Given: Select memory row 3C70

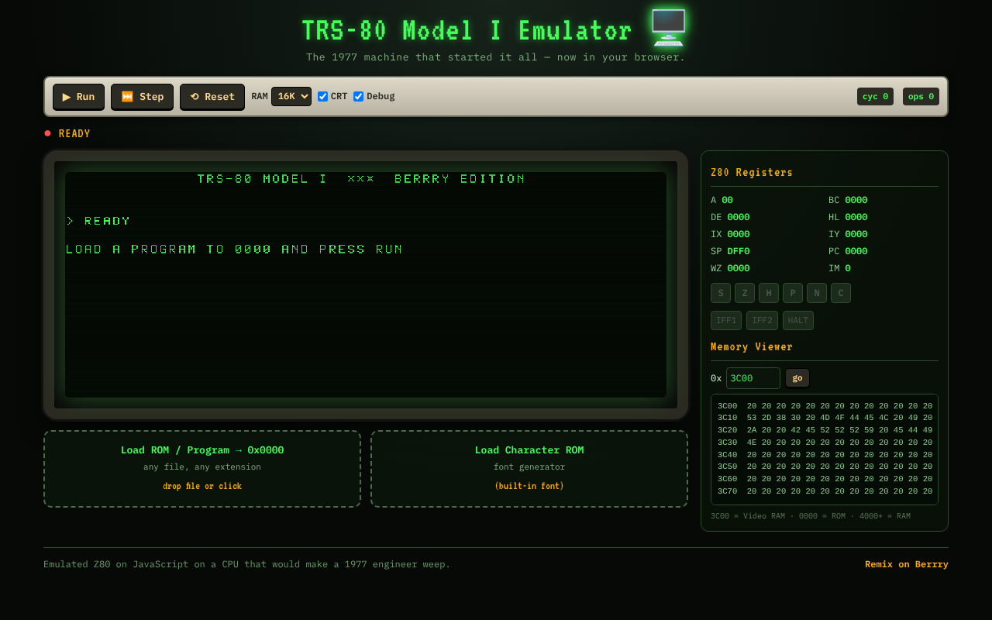Looking at the screenshot, I should point(825,491).
